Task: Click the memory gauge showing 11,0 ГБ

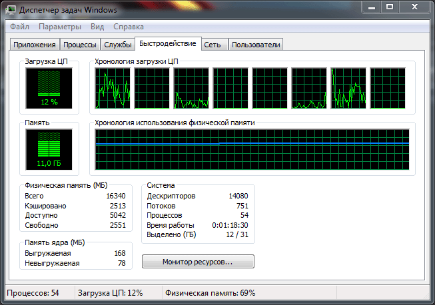Action: [x=49, y=149]
